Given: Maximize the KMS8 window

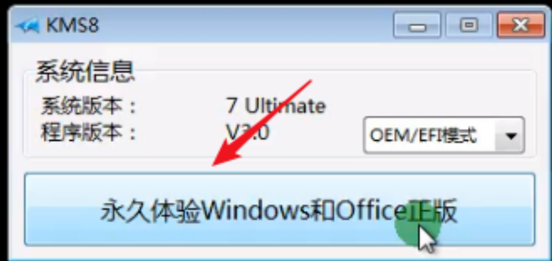Looking at the screenshot, I should pos(469,25).
